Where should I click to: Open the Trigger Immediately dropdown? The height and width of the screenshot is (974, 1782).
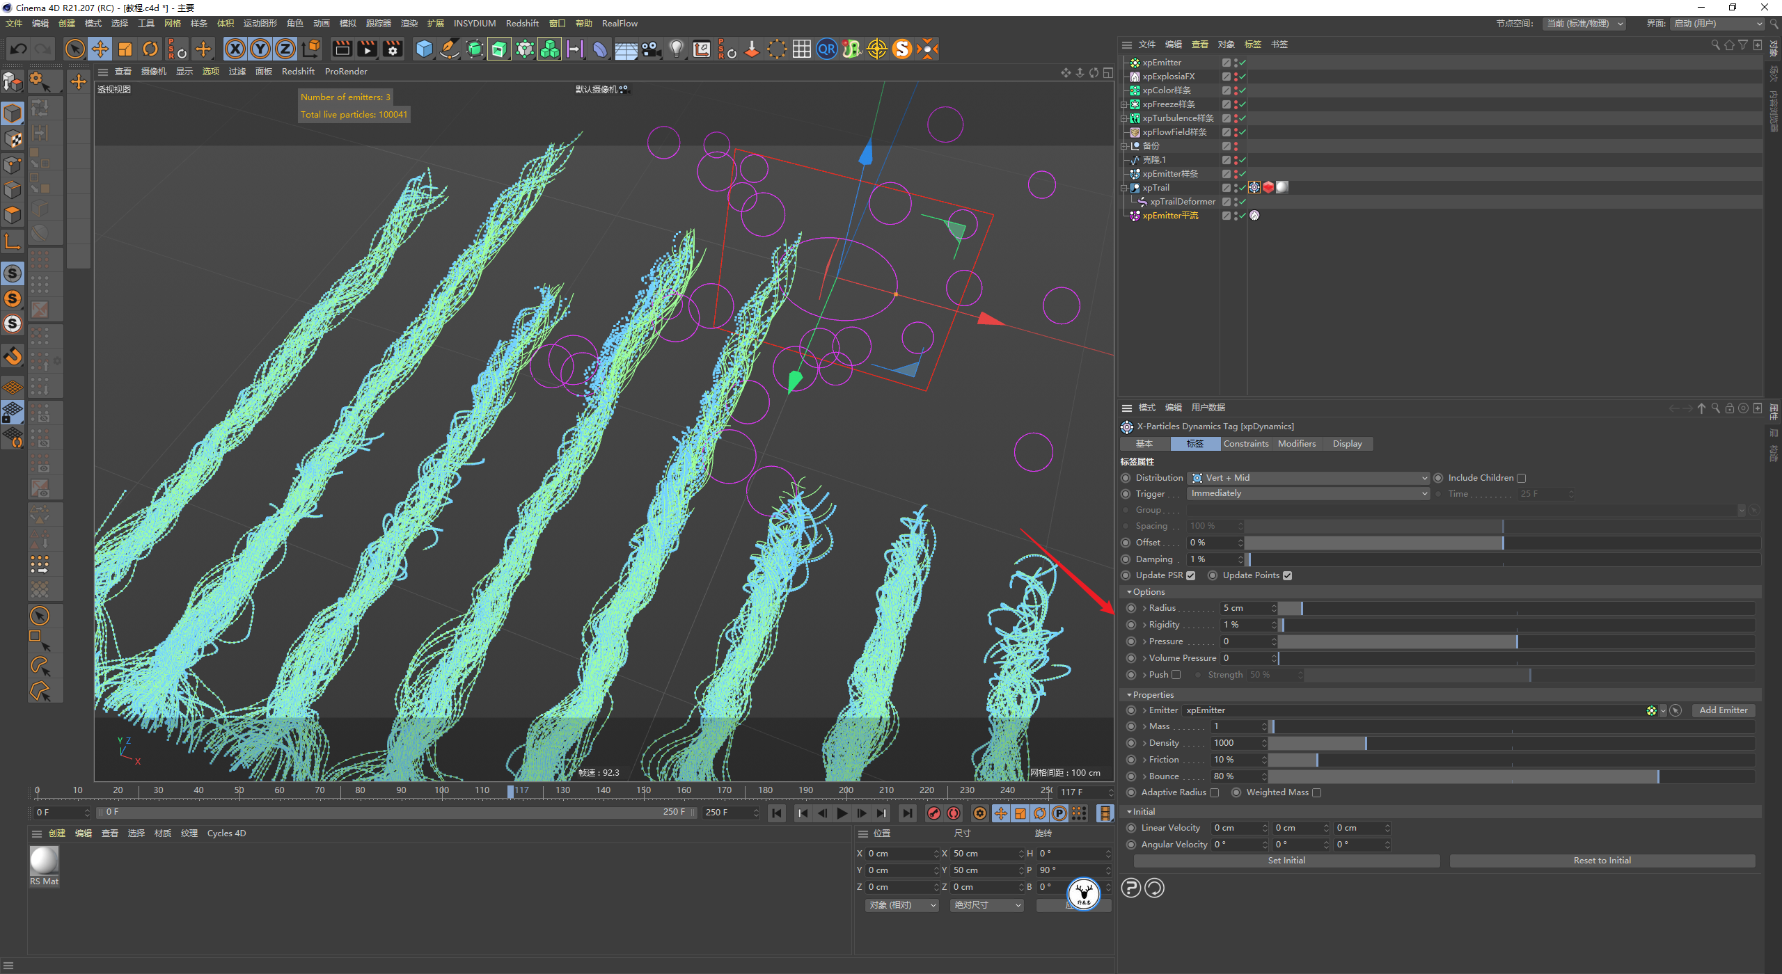click(1309, 494)
